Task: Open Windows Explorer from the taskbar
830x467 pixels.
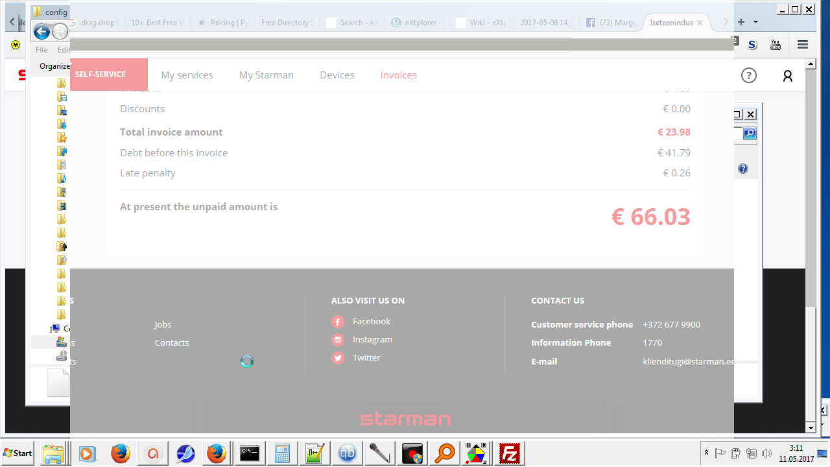Action: tap(53, 453)
